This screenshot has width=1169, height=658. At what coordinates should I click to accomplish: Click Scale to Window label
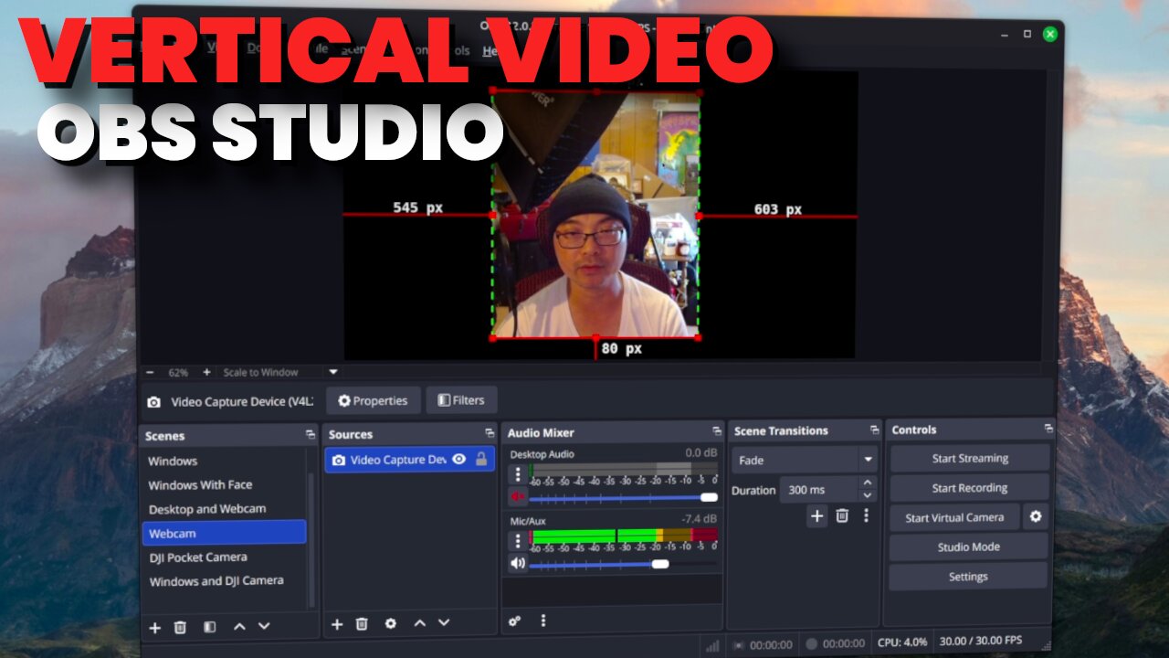261,372
